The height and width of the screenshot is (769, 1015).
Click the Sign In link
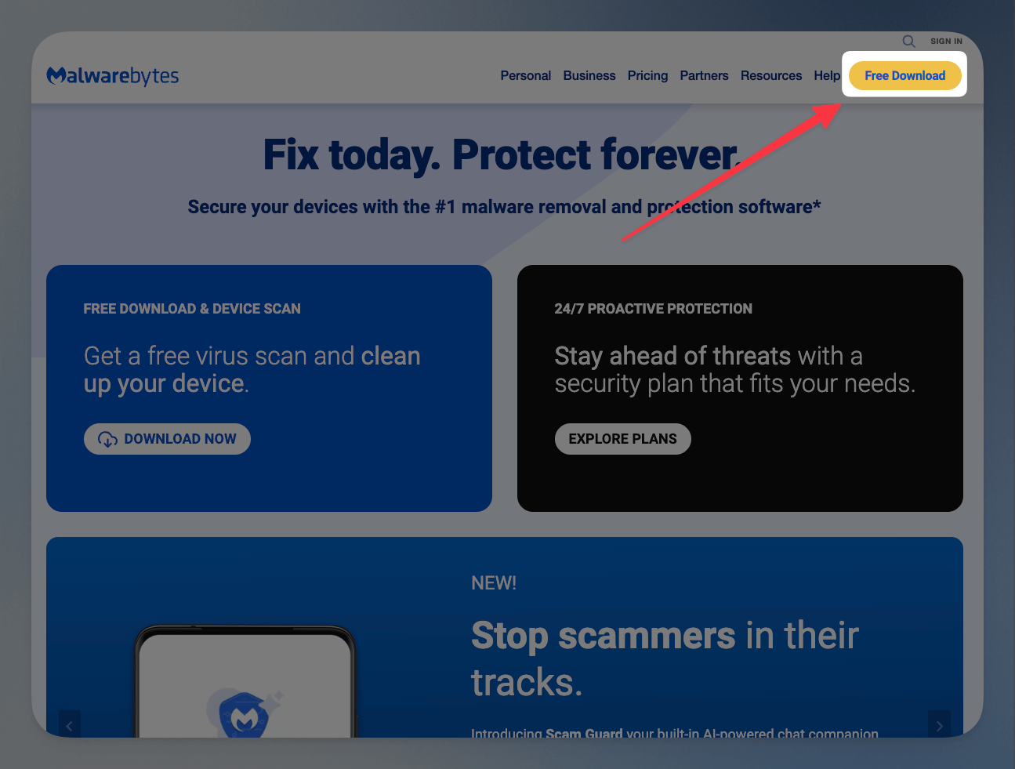[x=946, y=41]
